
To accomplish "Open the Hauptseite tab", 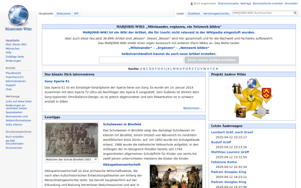I will pos(46,14).
